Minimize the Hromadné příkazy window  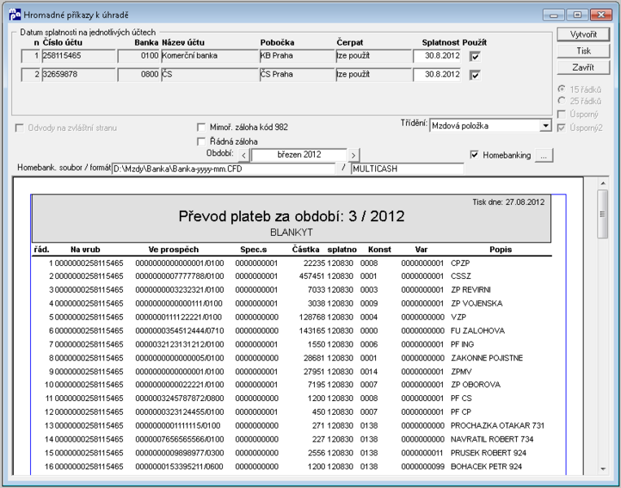(553, 15)
